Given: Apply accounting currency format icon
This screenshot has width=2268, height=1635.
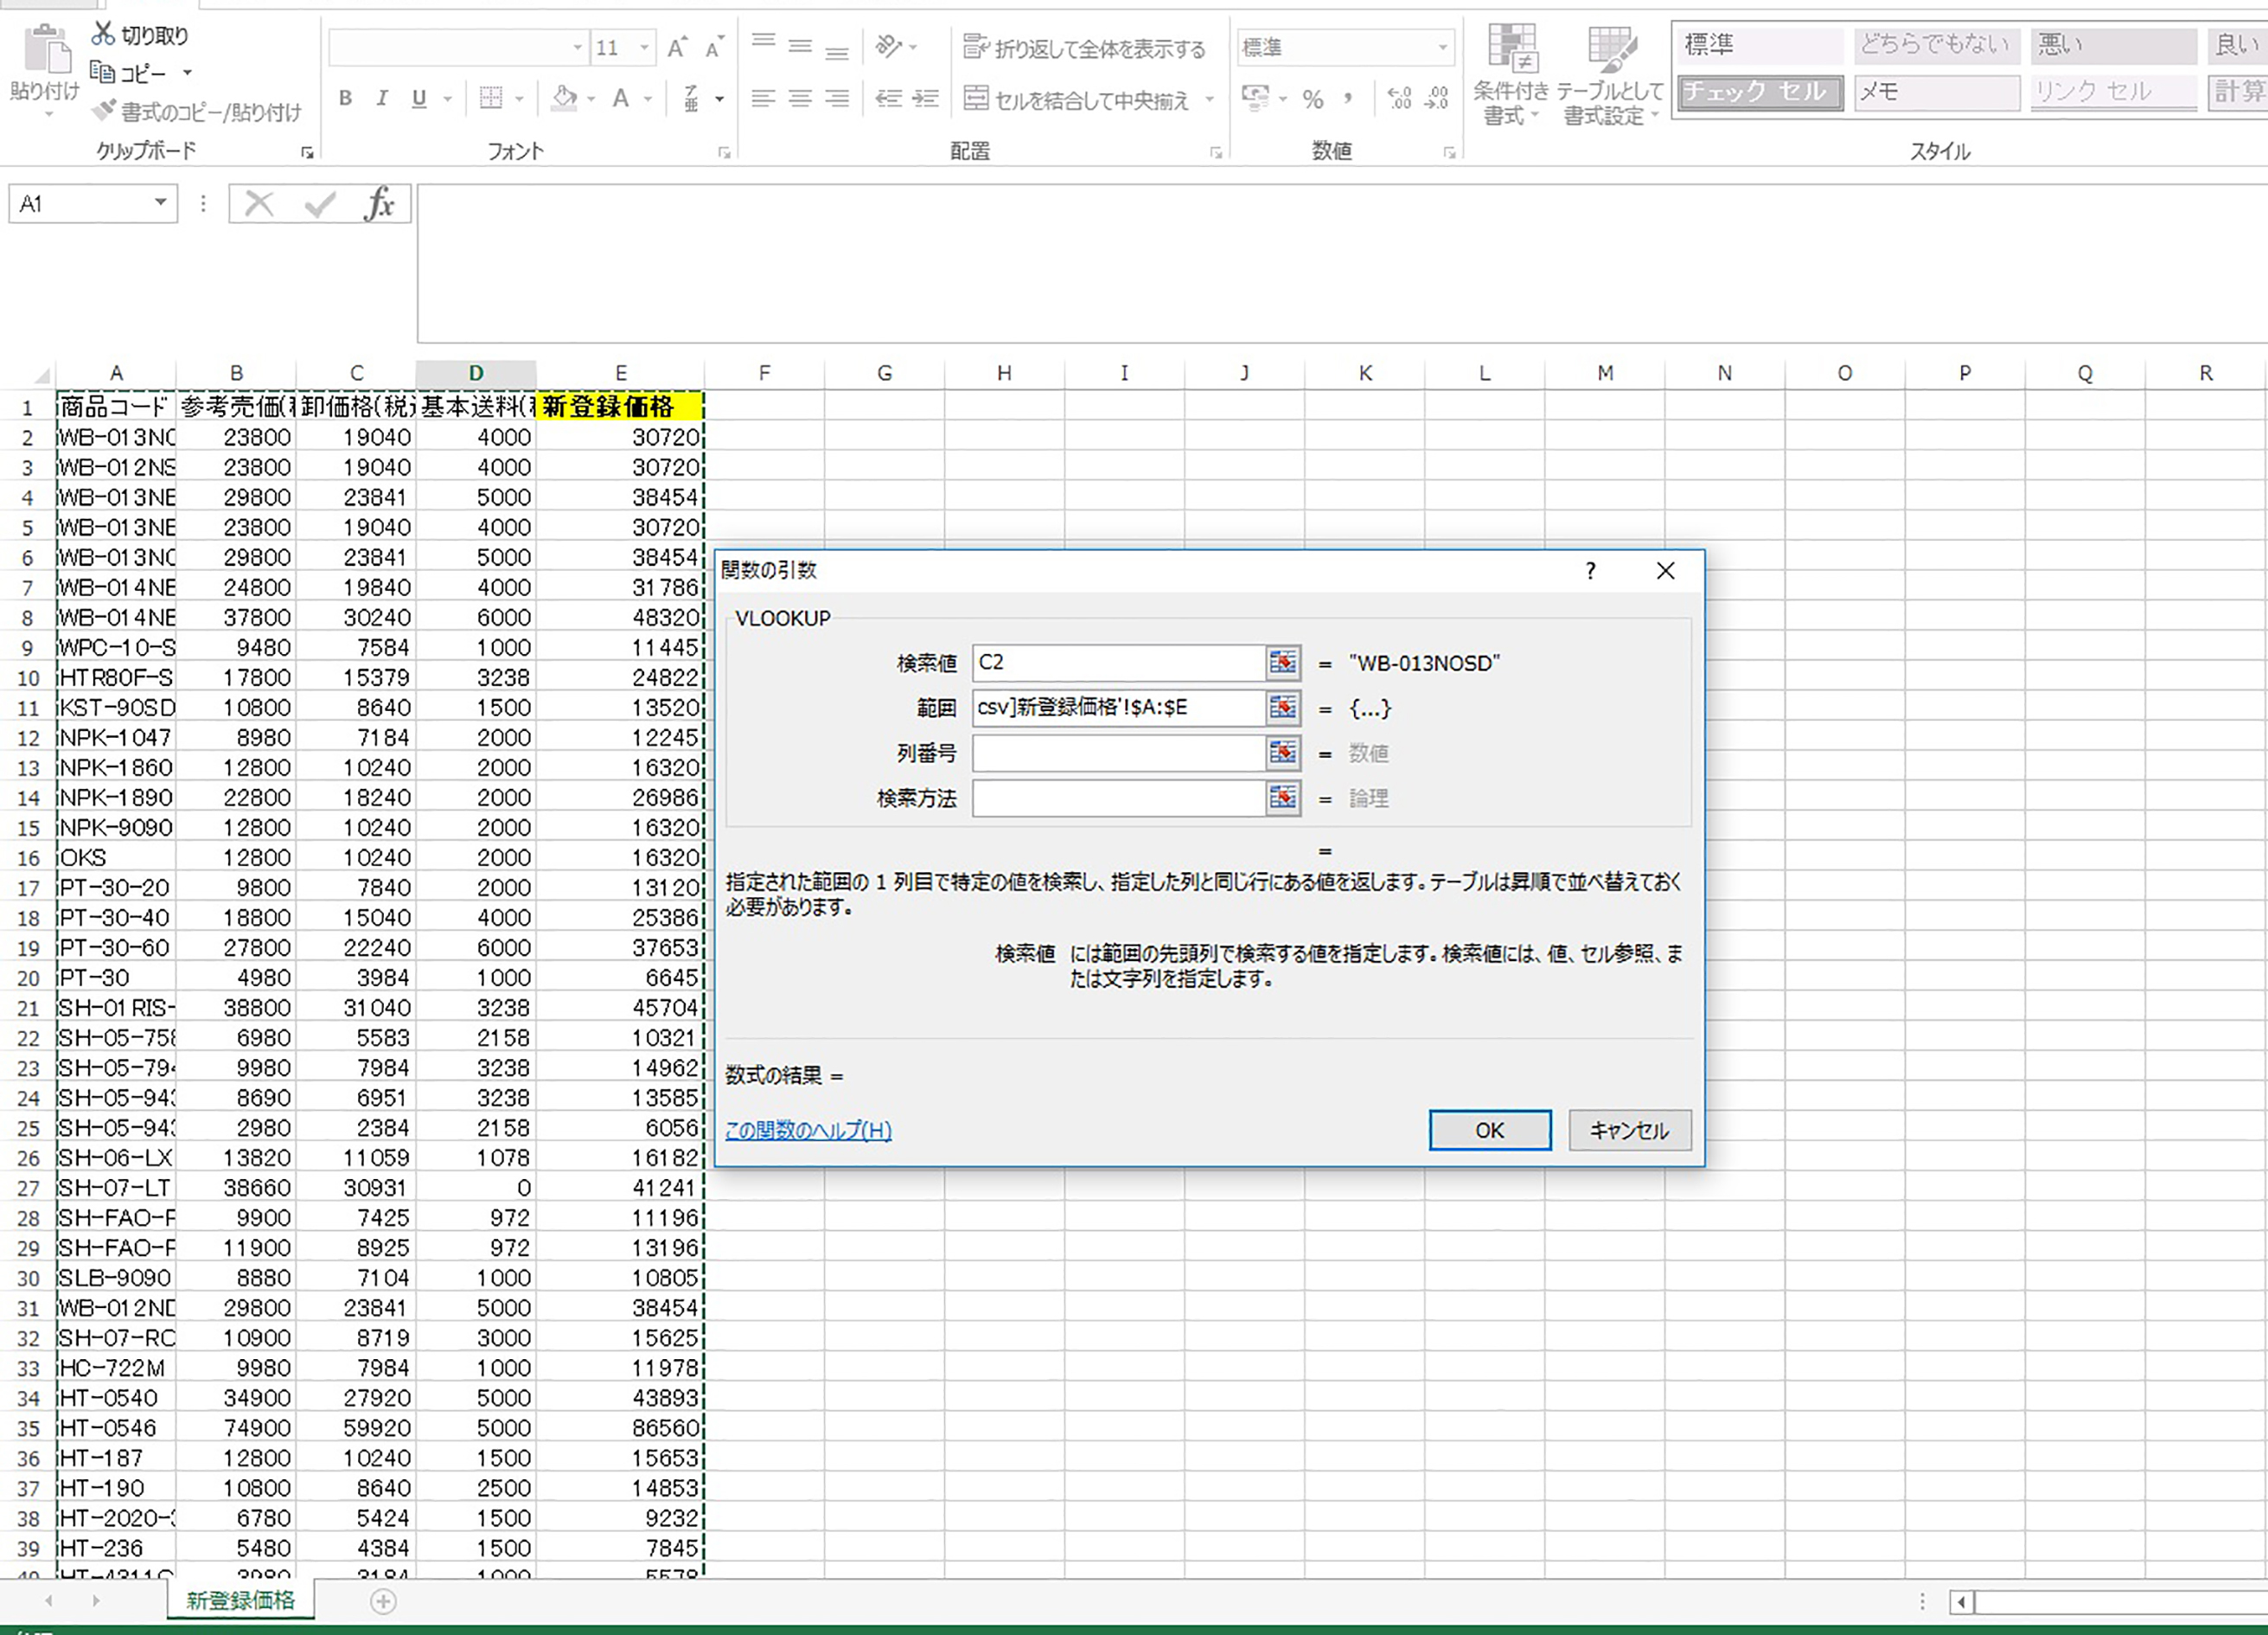Looking at the screenshot, I should (x=1255, y=98).
